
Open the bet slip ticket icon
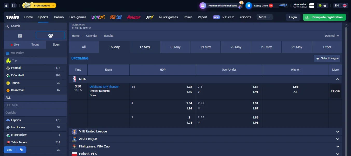[x=20, y=36]
